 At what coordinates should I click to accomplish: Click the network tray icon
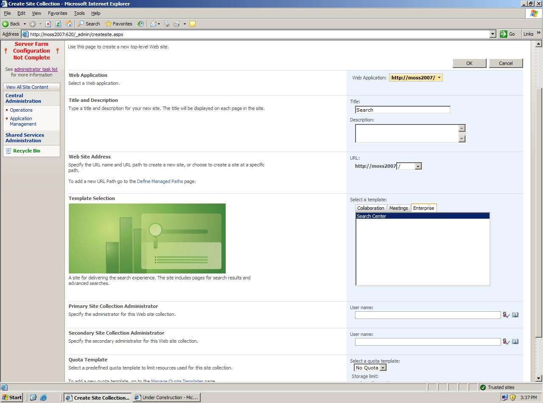coord(504,397)
